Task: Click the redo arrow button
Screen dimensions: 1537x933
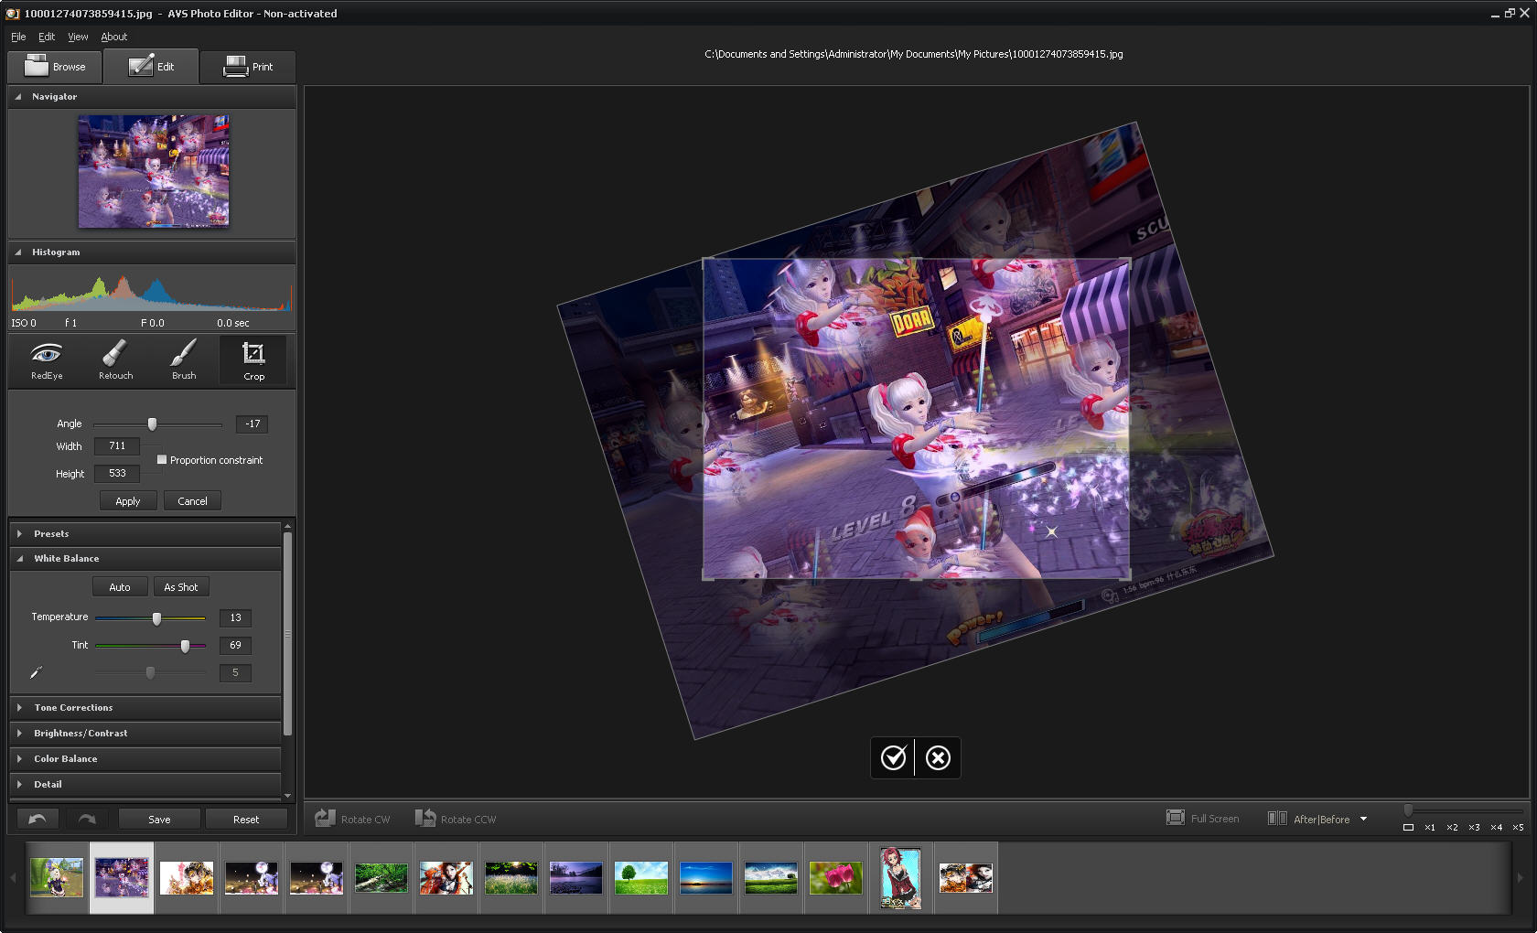Action: [86, 819]
